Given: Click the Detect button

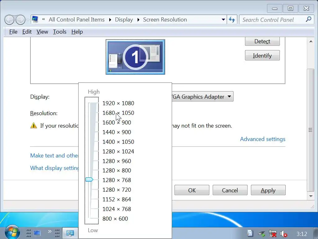Looking at the screenshot, I should tap(262, 41).
